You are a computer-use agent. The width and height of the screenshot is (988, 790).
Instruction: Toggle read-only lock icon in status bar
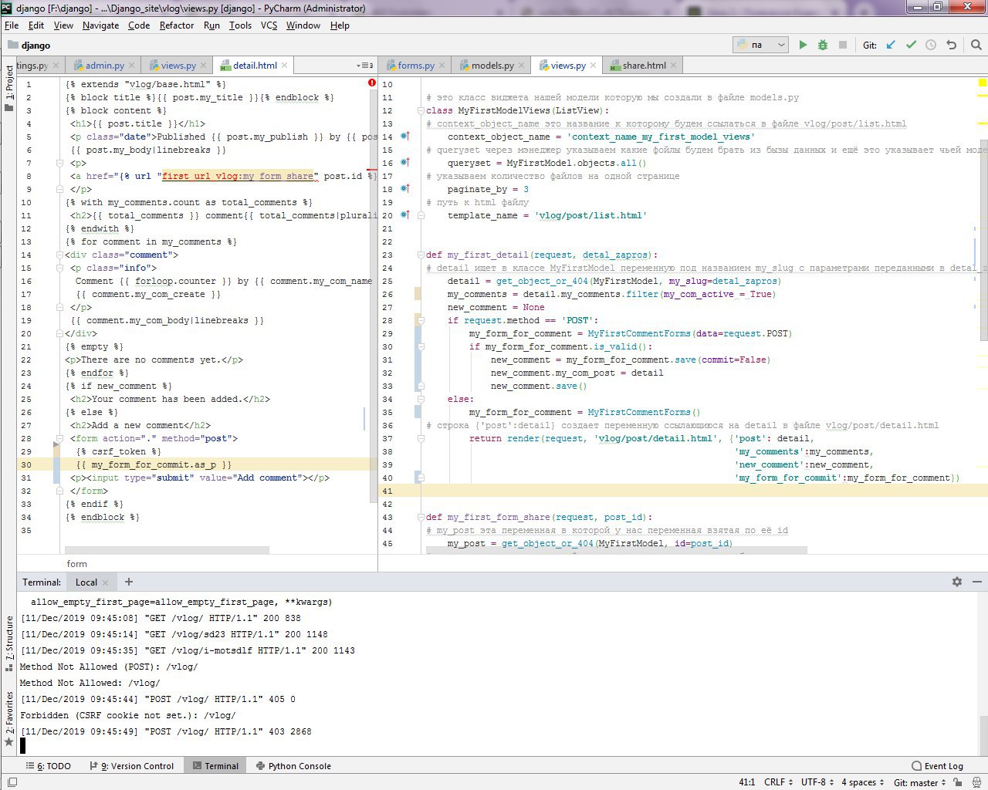coord(958,782)
